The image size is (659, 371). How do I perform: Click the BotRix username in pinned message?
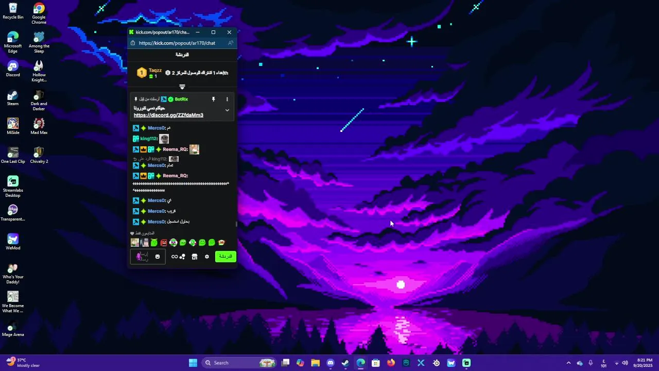(181, 99)
